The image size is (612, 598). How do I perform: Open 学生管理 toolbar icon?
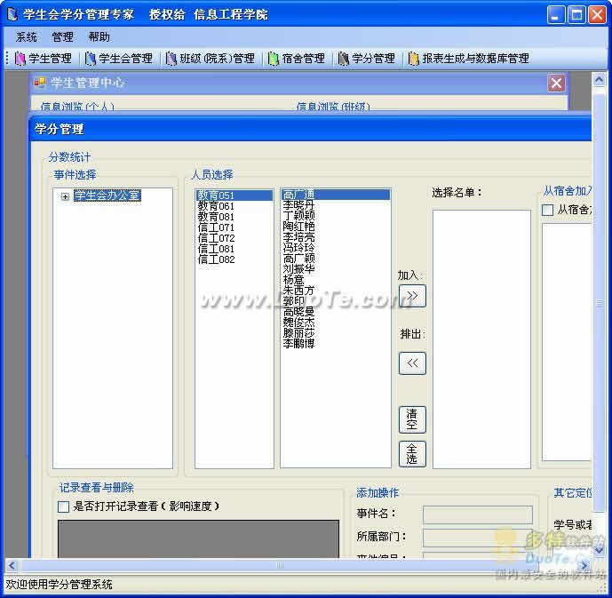tap(43, 59)
